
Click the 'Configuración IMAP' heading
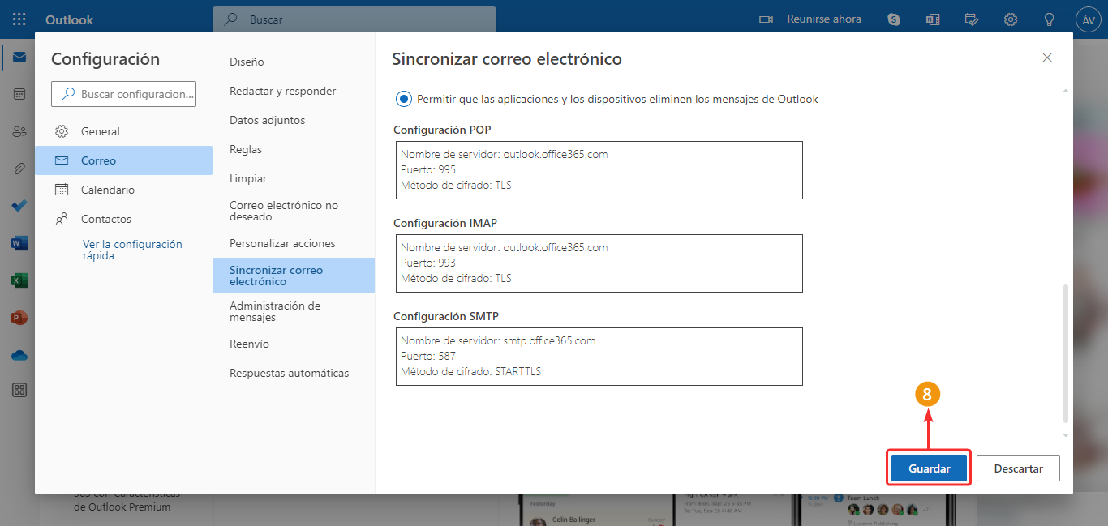(444, 223)
